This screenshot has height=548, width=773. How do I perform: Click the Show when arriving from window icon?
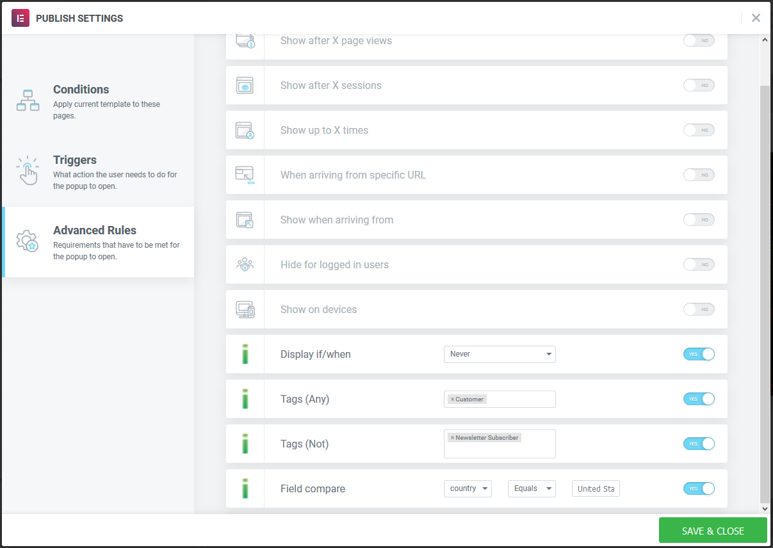pos(245,219)
